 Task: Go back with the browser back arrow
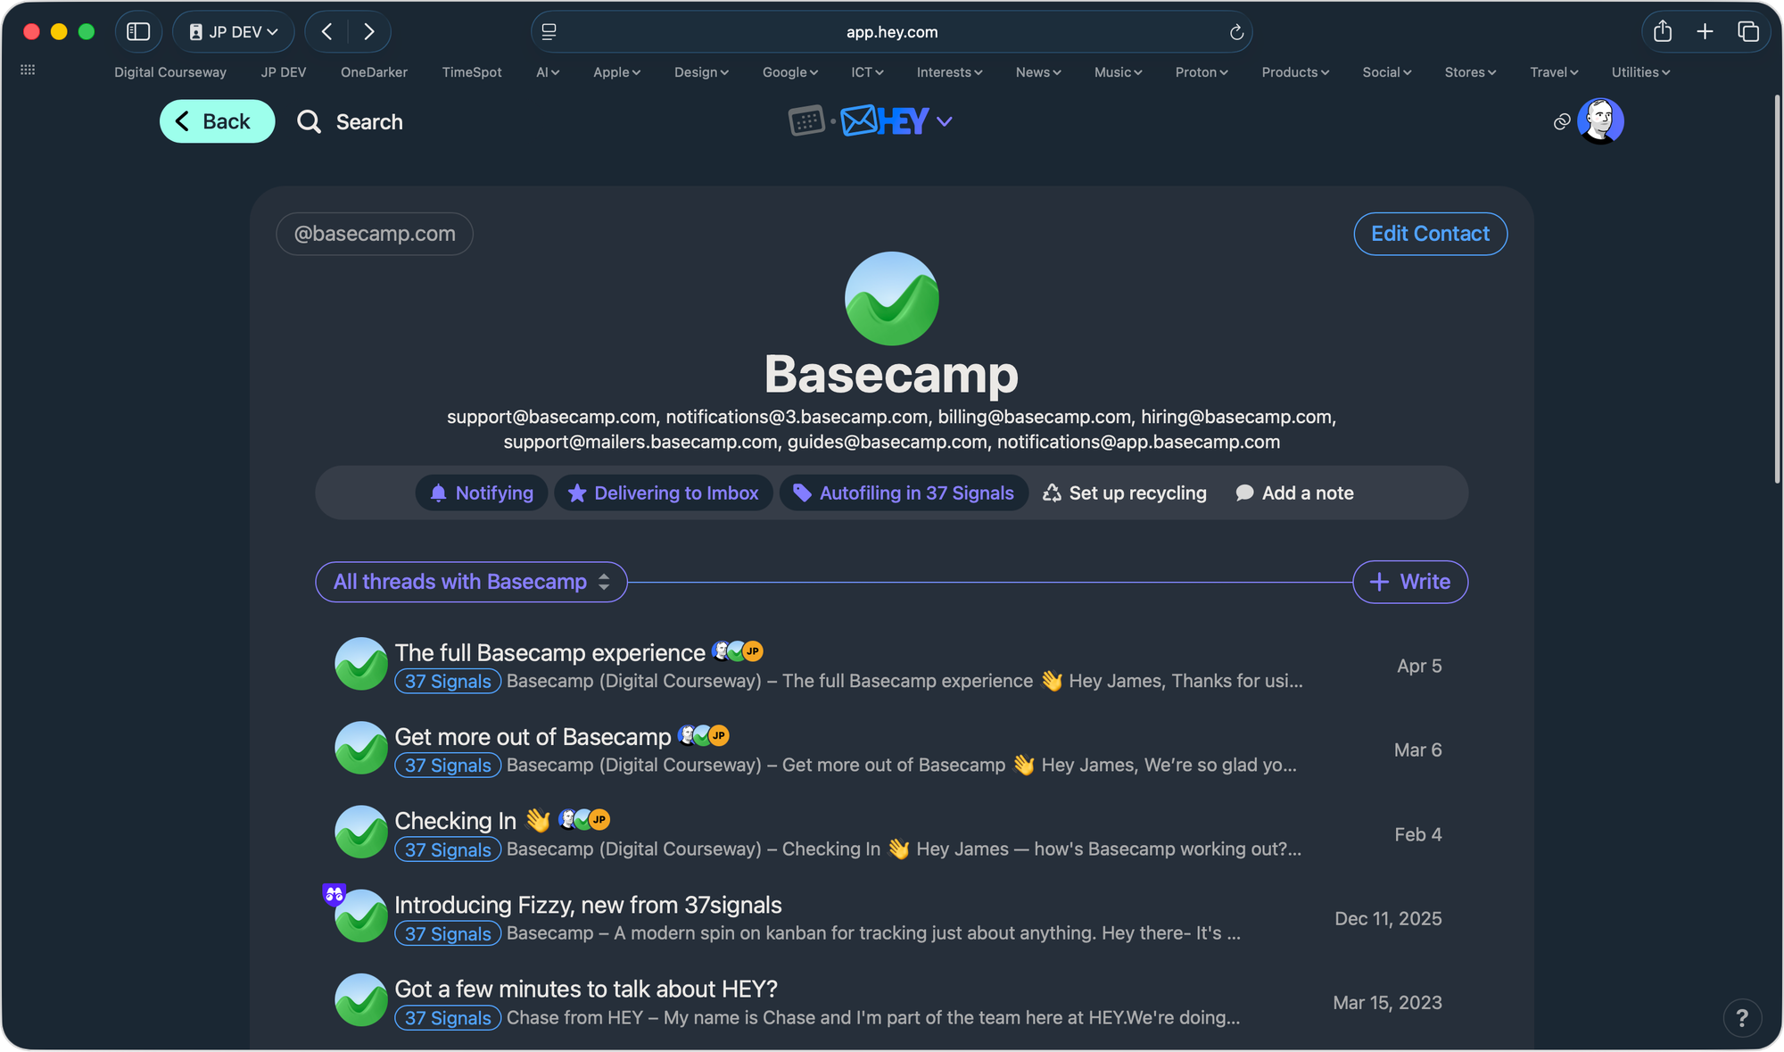pos(327,32)
